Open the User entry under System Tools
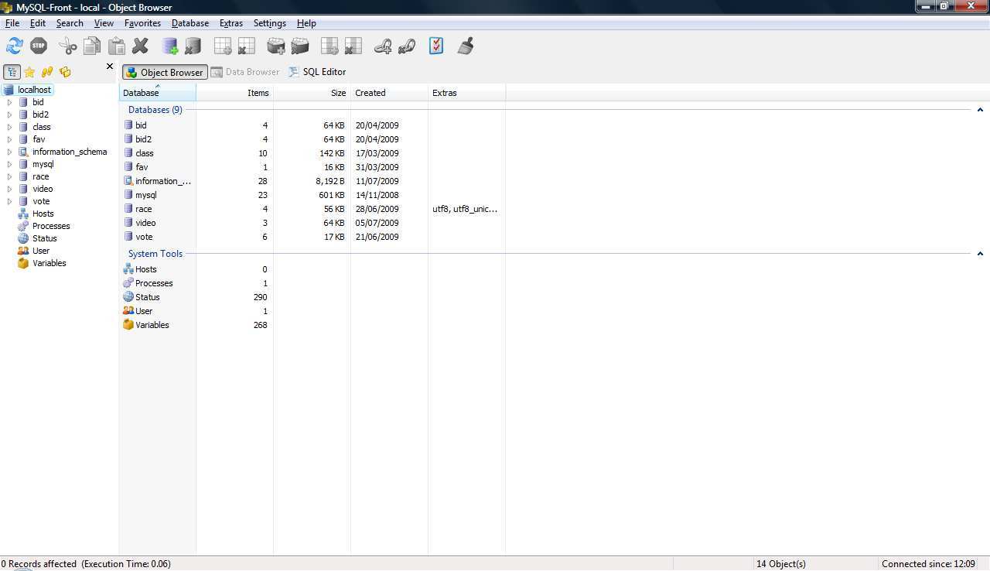 pyautogui.click(x=144, y=311)
